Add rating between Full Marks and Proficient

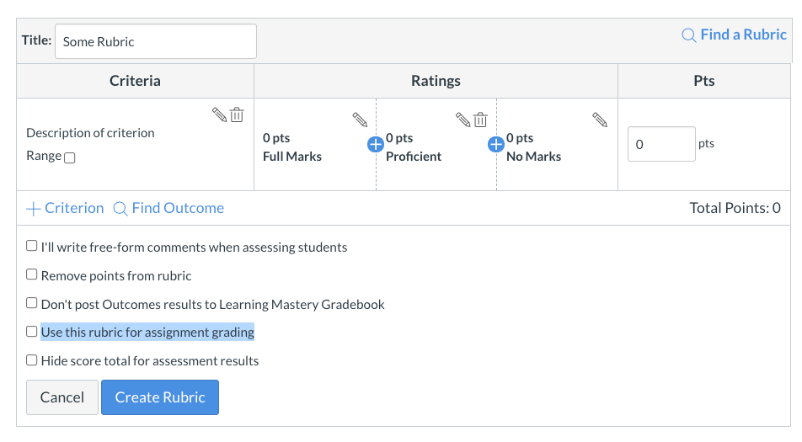click(x=376, y=145)
